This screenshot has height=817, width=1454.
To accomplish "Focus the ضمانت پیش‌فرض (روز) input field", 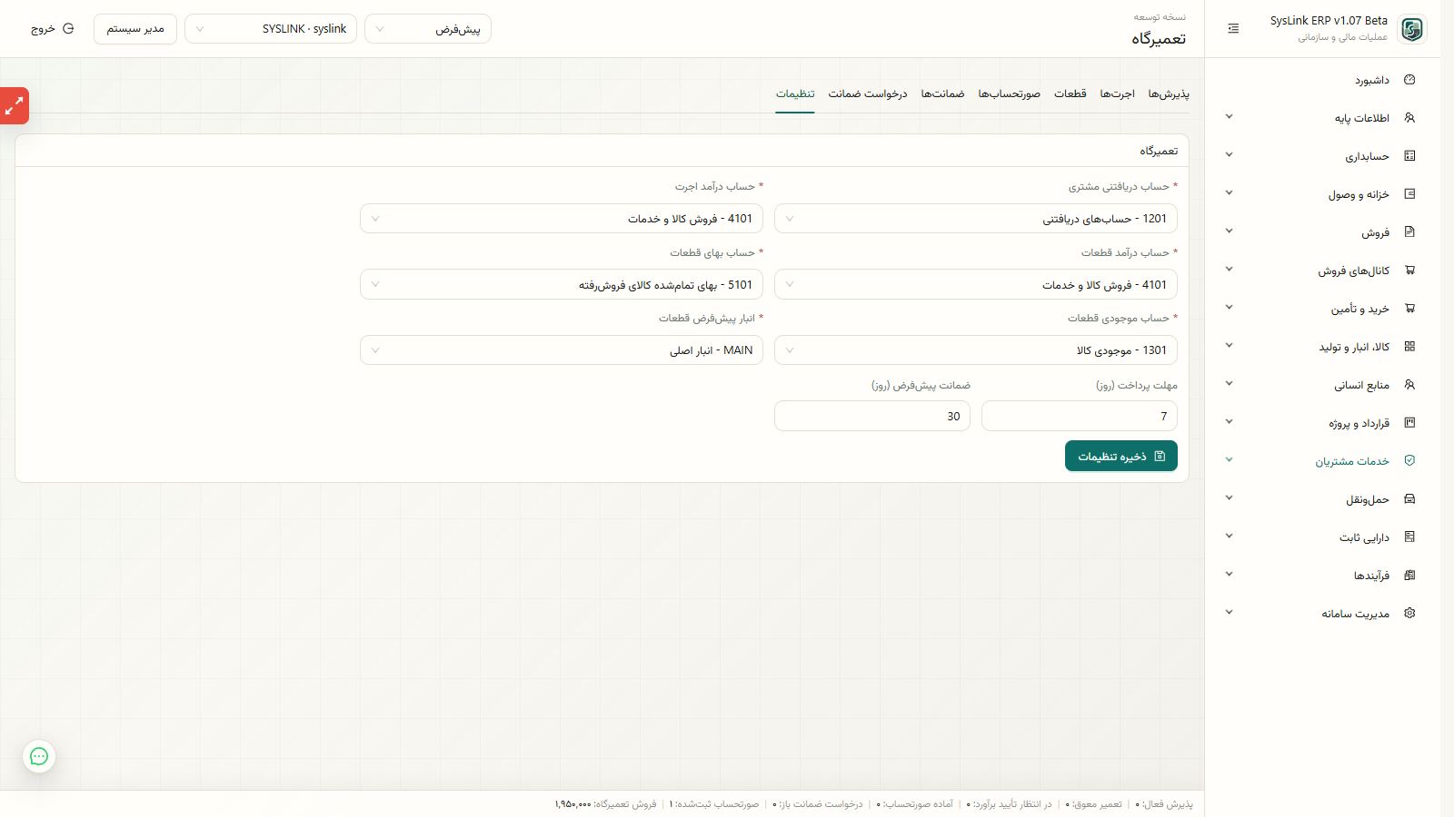I will pyautogui.click(x=872, y=416).
